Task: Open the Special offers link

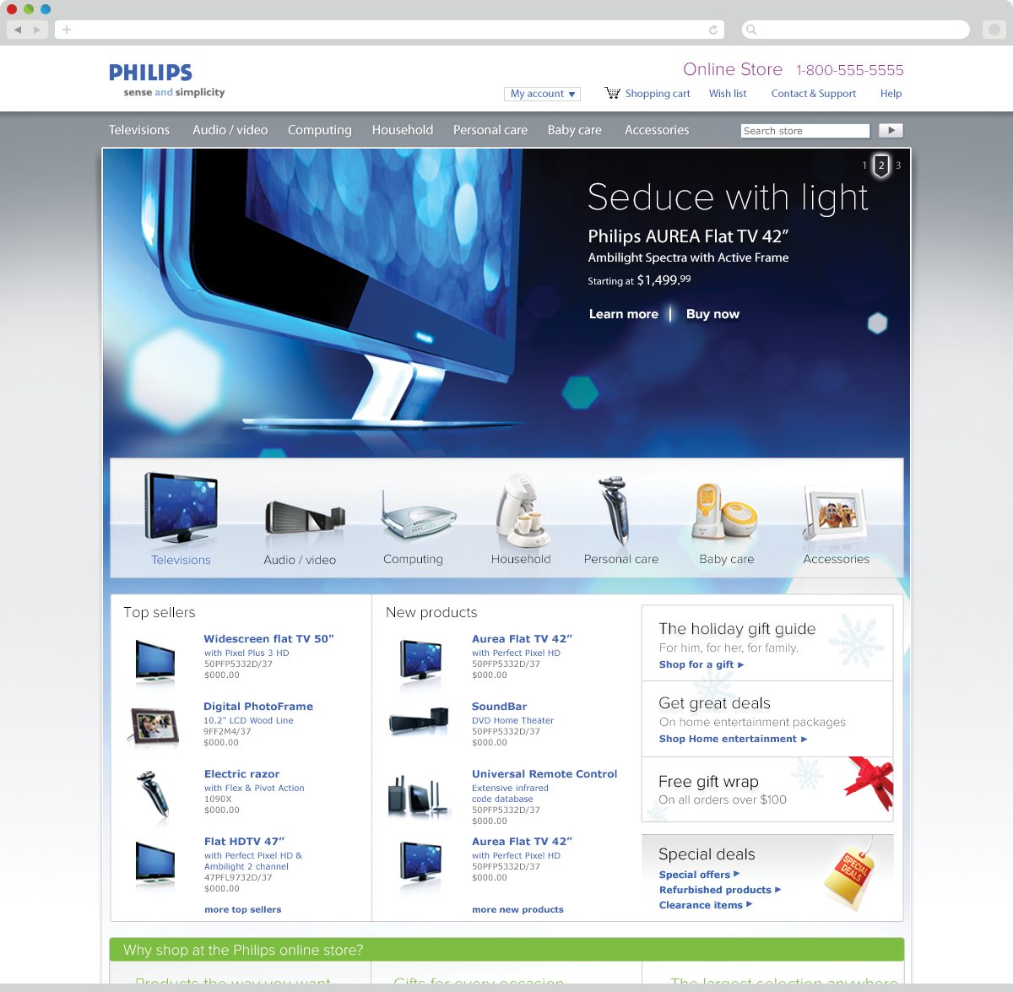Action: (x=699, y=875)
